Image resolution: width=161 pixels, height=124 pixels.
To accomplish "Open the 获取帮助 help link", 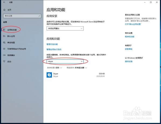I will (x=128, y=49).
